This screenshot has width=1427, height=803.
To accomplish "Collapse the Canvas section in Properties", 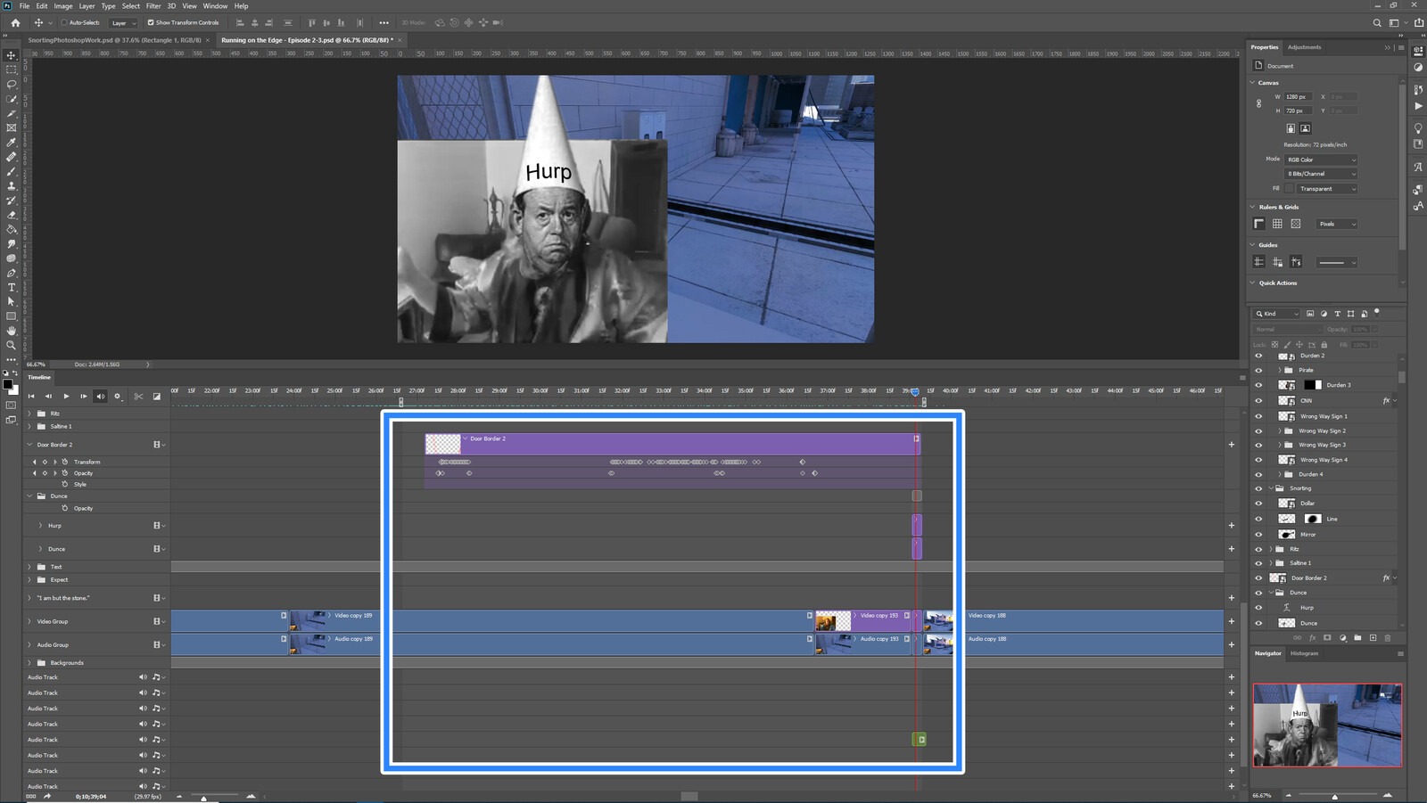I will tap(1253, 83).
